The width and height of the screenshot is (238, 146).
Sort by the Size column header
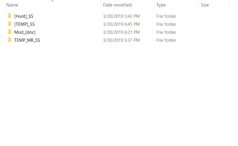coord(205,5)
